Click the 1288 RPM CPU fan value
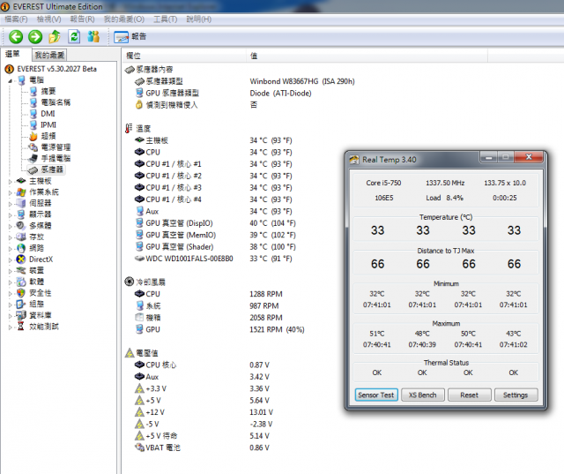 [266, 294]
